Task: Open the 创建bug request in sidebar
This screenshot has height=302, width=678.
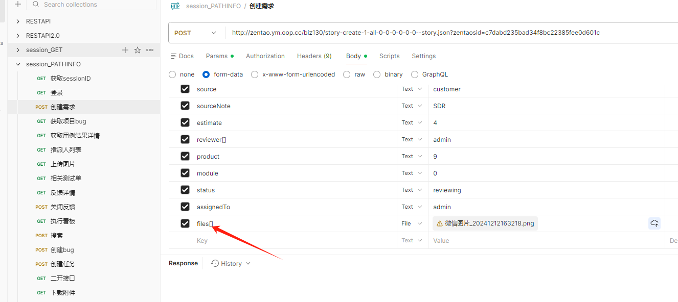Action: [62, 250]
